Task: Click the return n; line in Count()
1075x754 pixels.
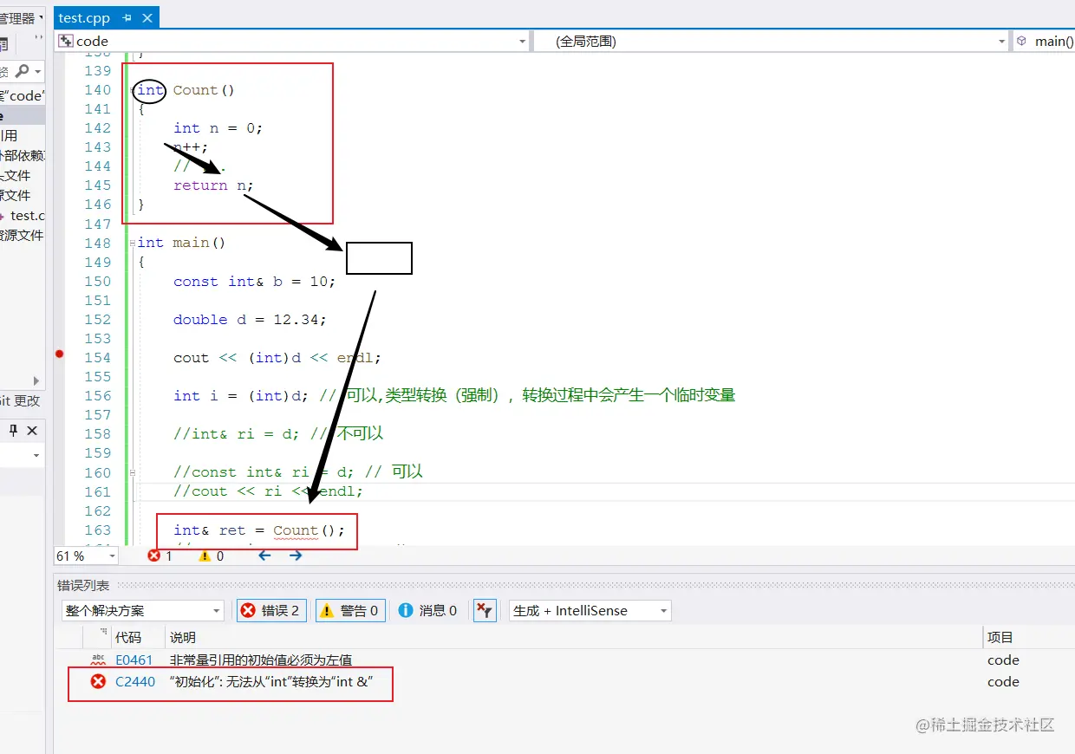Action: [x=213, y=185]
